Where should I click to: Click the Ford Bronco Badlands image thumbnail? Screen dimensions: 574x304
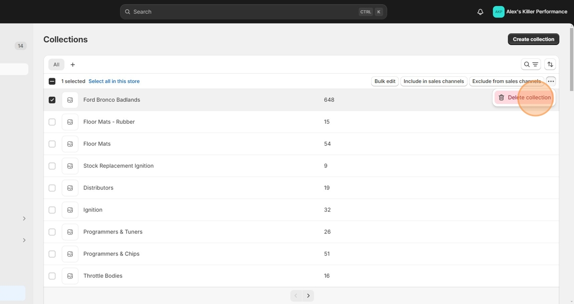70,100
